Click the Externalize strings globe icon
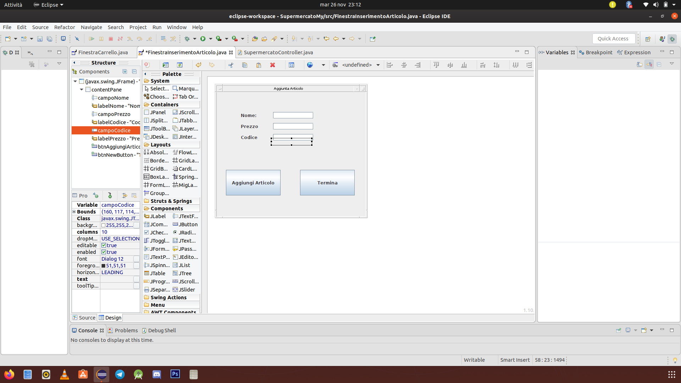 pos(310,65)
